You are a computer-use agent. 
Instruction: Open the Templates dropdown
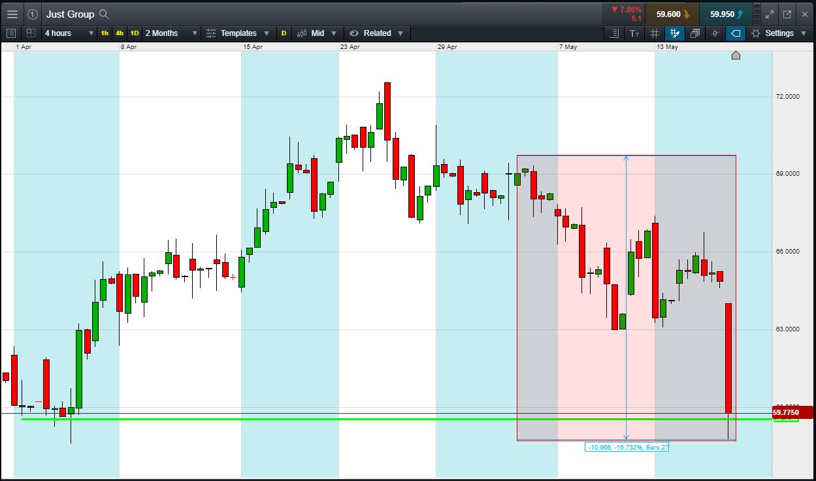[238, 33]
